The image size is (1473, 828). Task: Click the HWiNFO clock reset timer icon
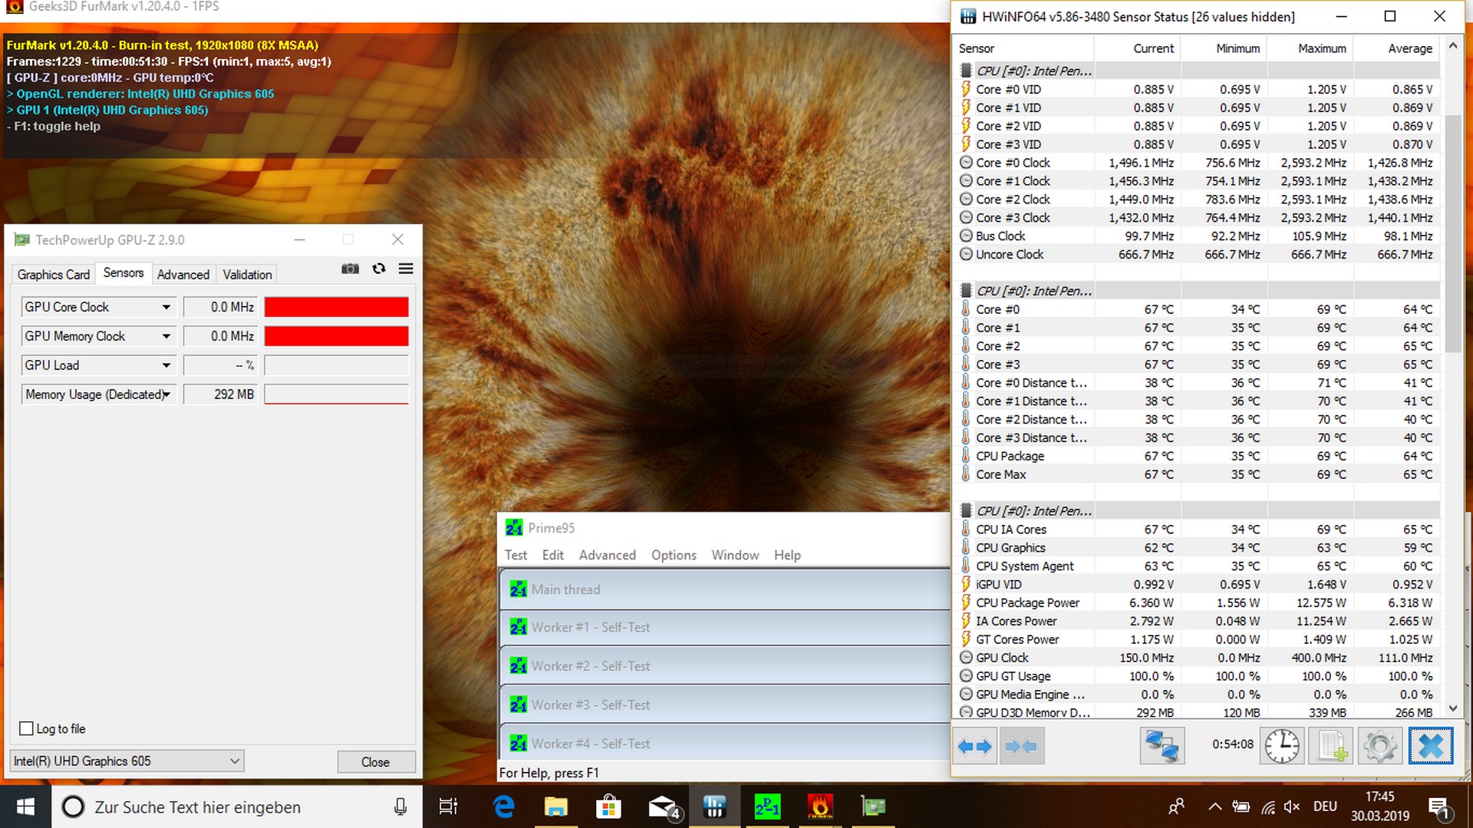[x=1282, y=746]
